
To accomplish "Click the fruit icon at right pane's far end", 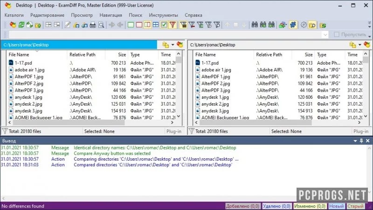I will point(367,45).
